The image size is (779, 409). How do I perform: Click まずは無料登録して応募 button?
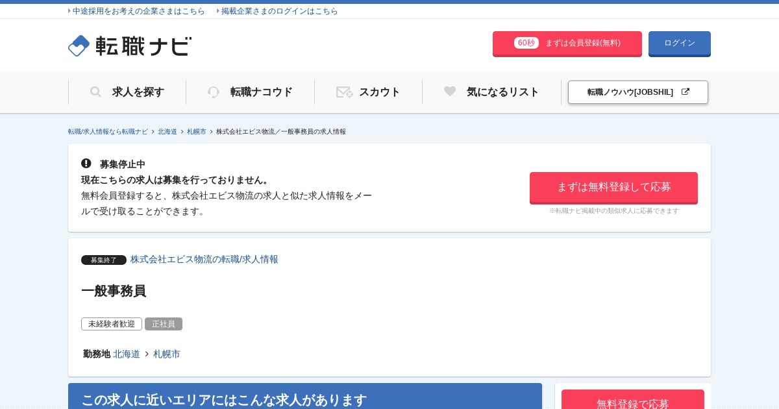point(613,188)
